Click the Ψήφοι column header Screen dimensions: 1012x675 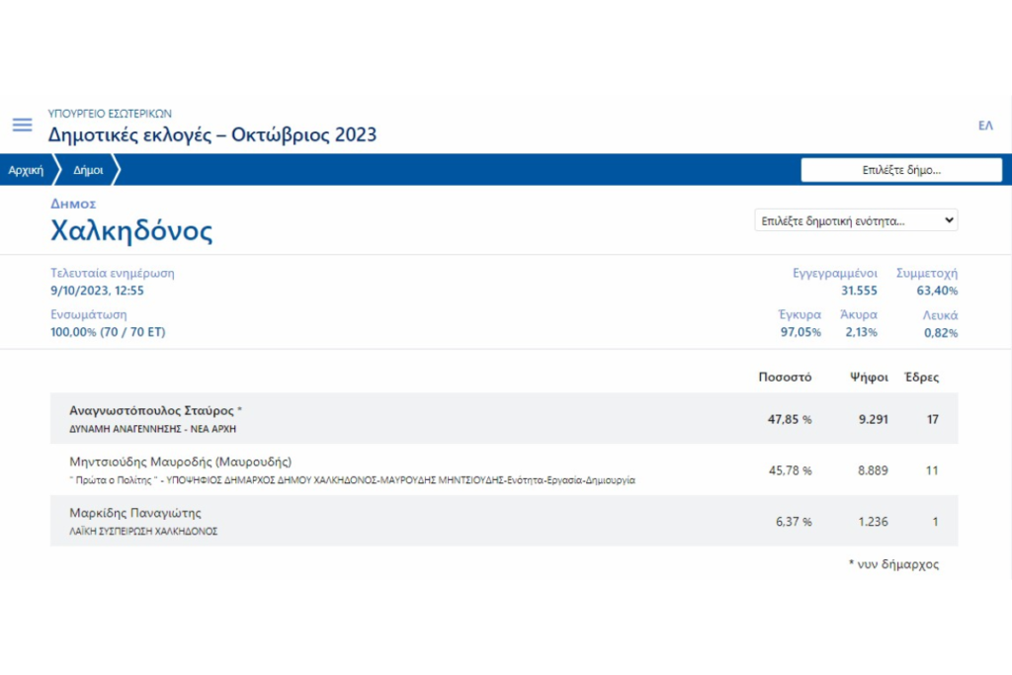(869, 378)
